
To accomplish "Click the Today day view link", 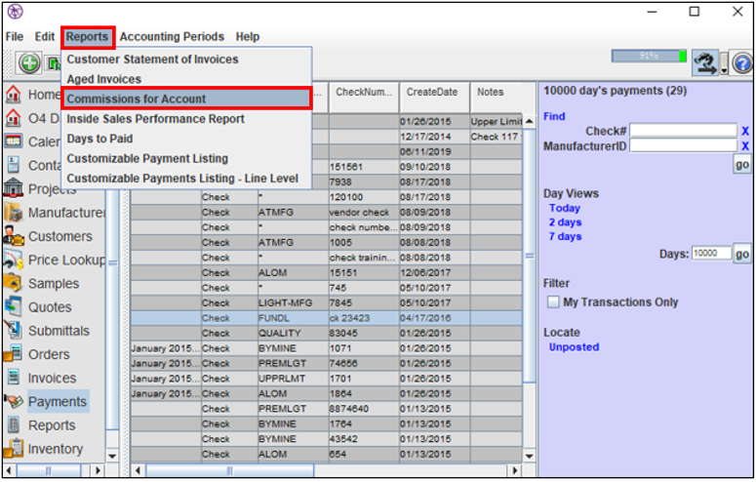I will 564,209.
